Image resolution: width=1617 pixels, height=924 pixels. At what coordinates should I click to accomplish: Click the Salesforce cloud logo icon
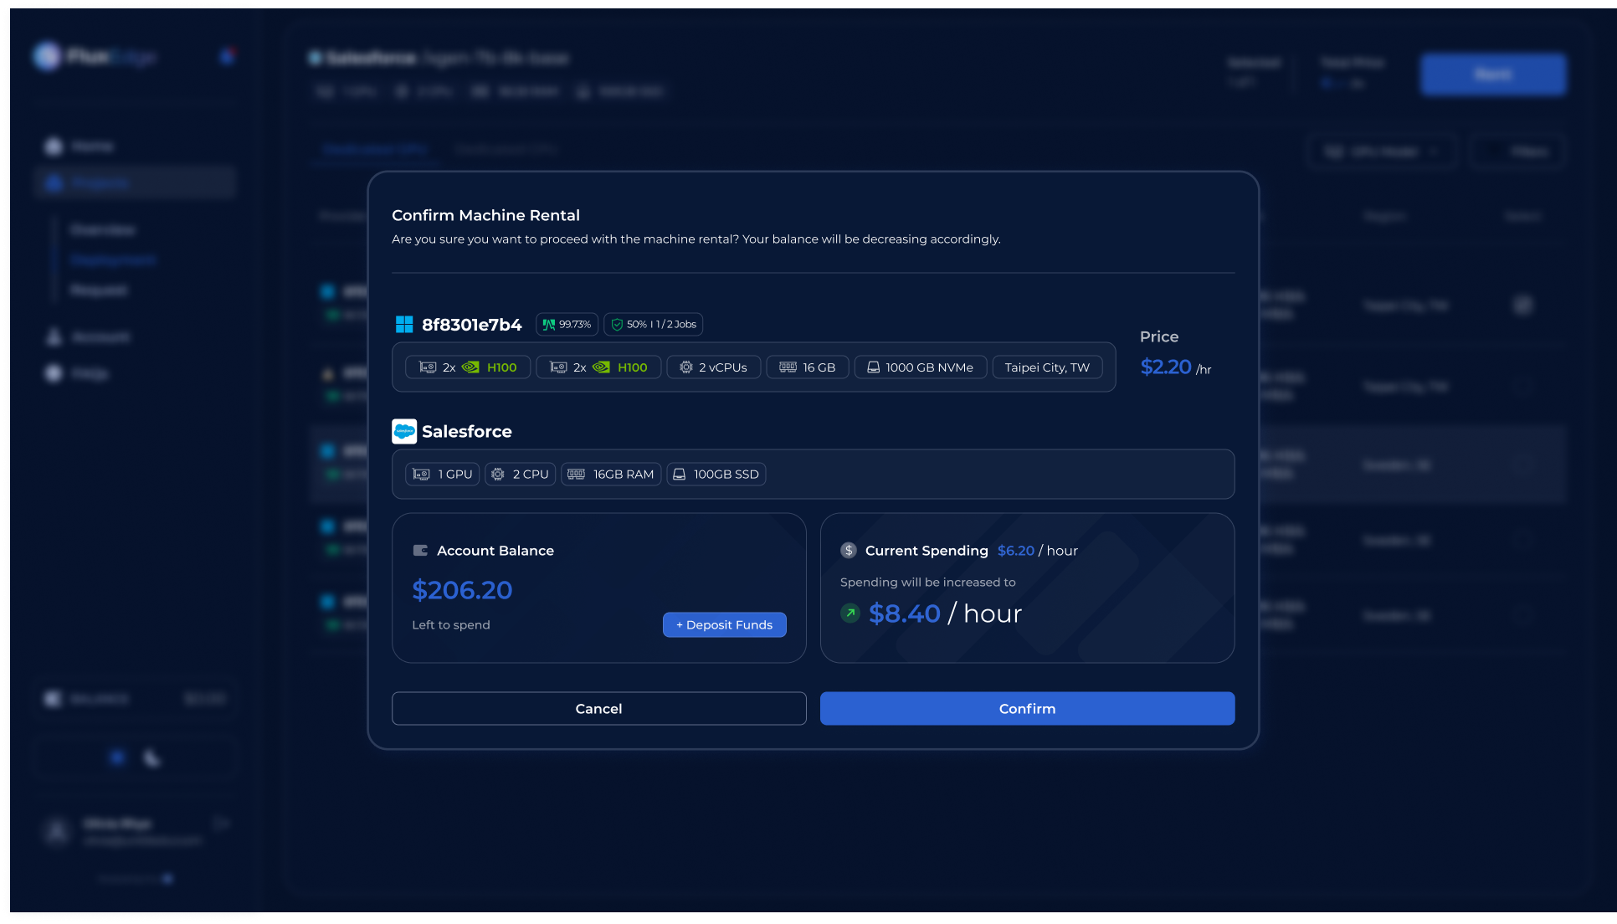click(404, 432)
